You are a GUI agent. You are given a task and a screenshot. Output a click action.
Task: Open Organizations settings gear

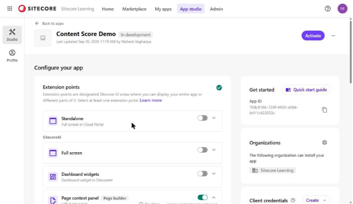click(324, 142)
